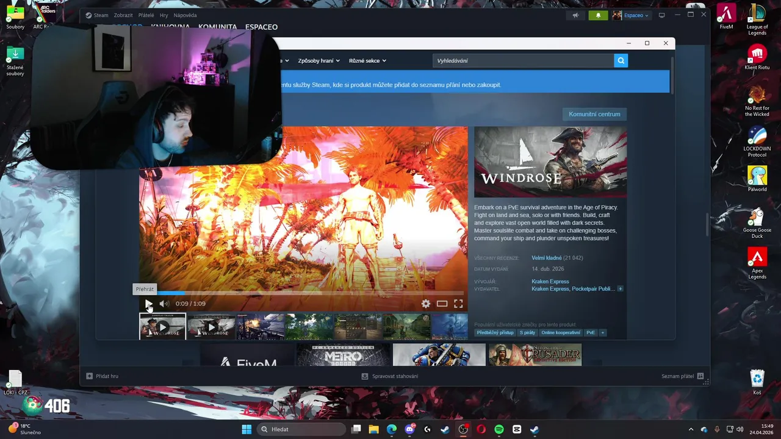The width and height of the screenshot is (781, 439).
Task: Open the FiveM desktop shortcut
Action: (x=726, y=16)
